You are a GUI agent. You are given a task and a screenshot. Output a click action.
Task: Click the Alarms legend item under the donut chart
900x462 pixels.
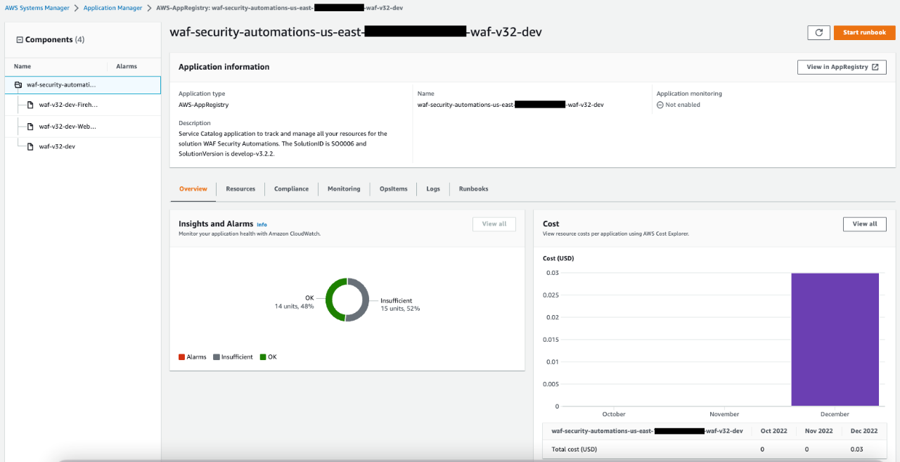192,357
